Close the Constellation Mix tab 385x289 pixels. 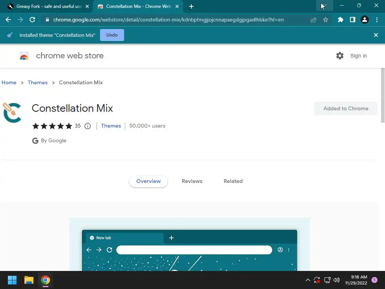coord(177,6)
